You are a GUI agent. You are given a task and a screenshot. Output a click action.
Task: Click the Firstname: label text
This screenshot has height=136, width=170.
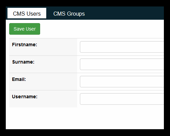coord(24,45)
